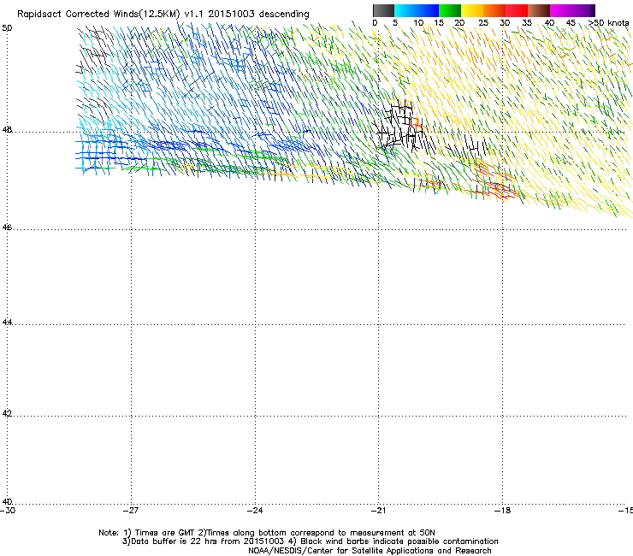The height and width of the screenshot is (556, 633).
Task: Click the orange 25-30 knots color band
Action: (494, 10)
